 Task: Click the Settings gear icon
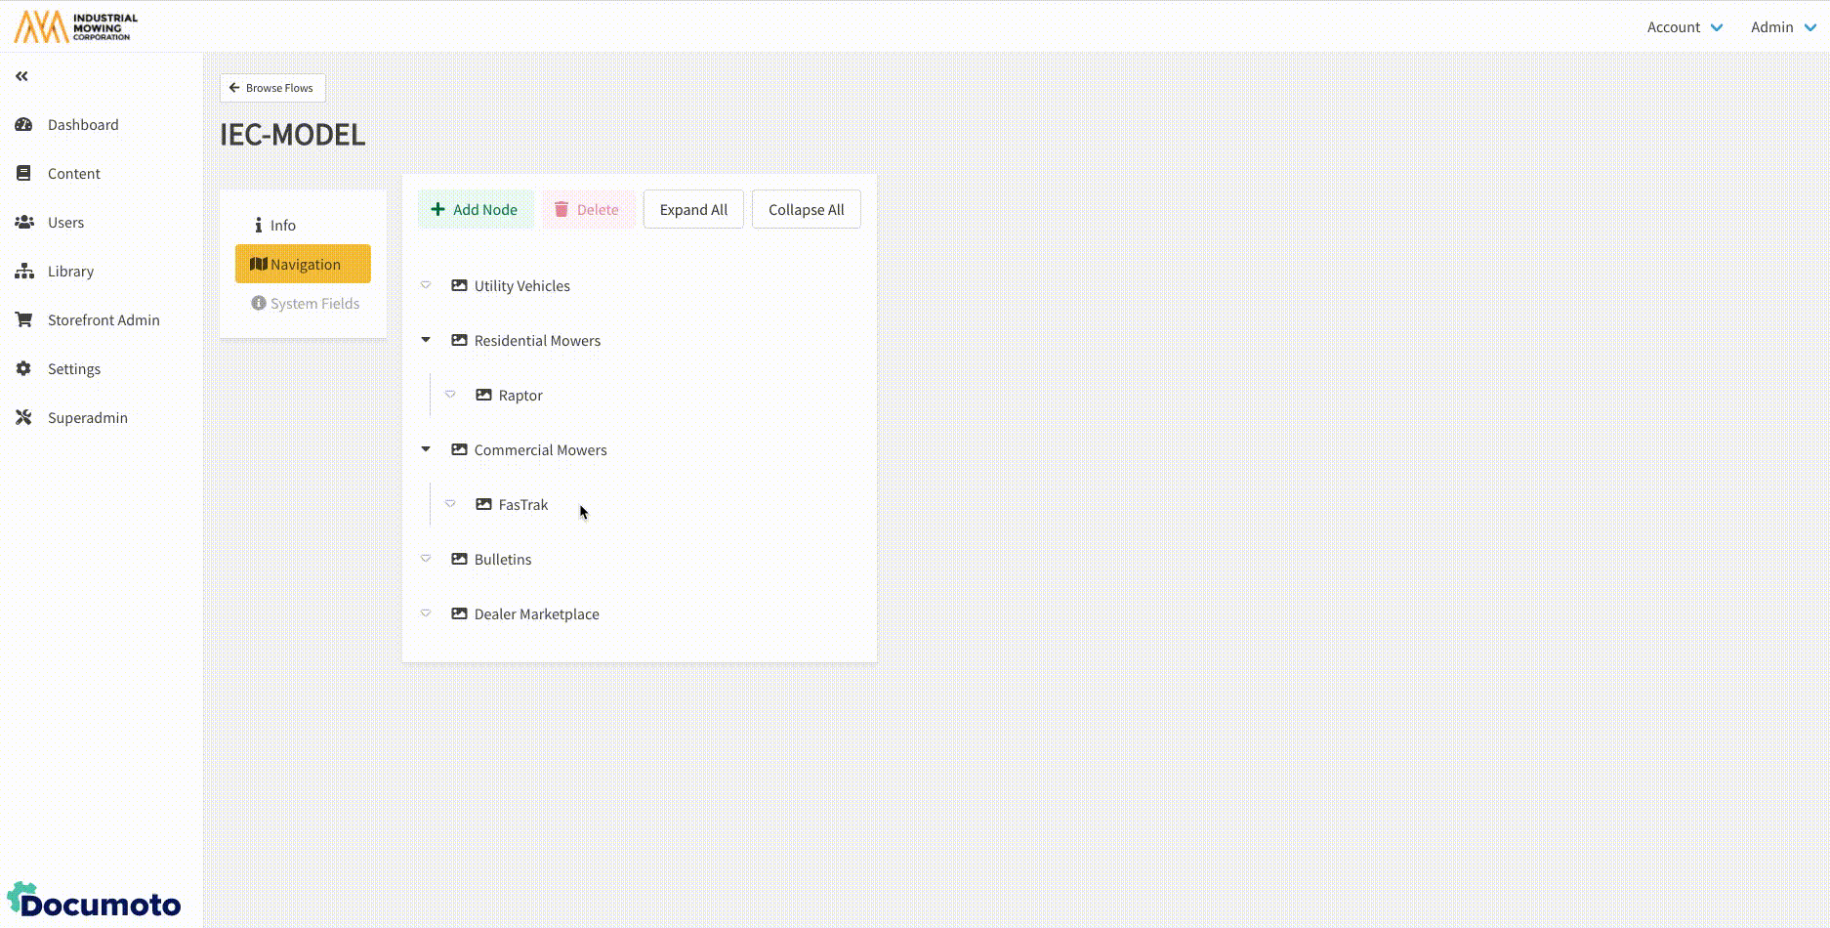[x=23, y=369]
